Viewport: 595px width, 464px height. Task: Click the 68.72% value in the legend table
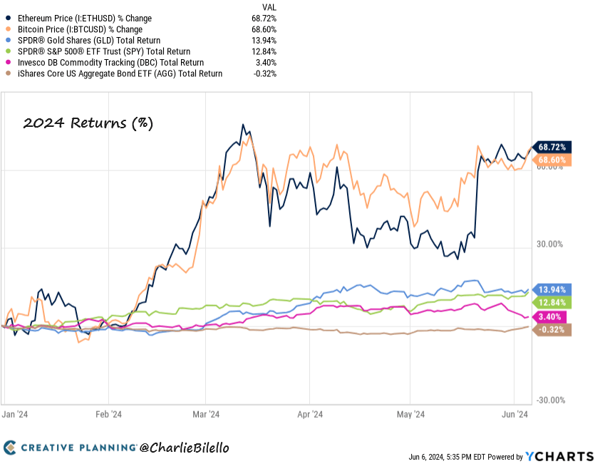tap(264, 19)
